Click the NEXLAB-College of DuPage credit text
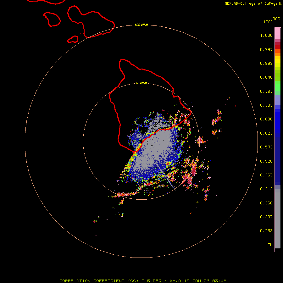This screenshot has width=283, height=283. point(251,3)
